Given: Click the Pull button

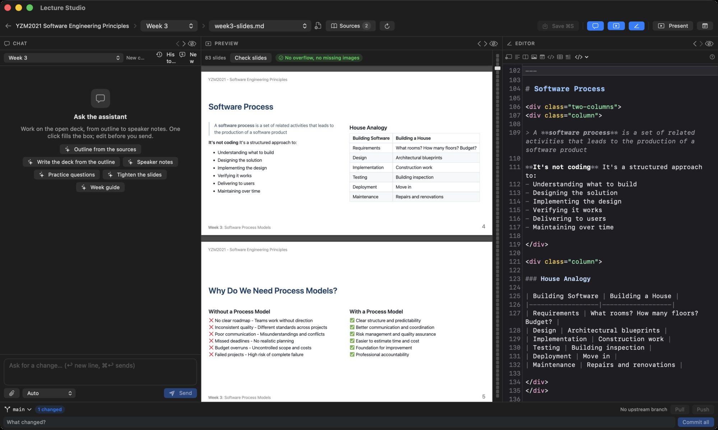Looking at the screenshot, I should (x=680, y=409).
